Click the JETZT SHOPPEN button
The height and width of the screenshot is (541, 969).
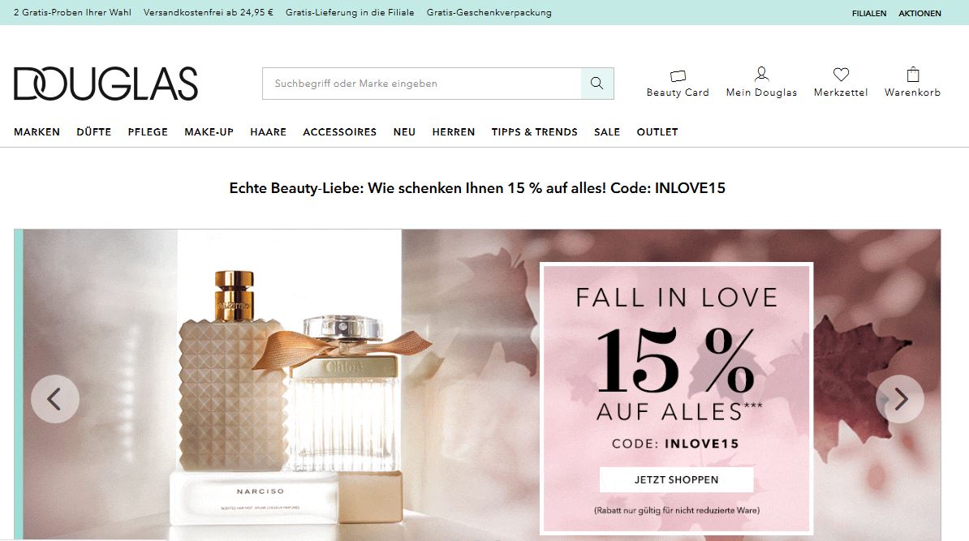(677, 480)
